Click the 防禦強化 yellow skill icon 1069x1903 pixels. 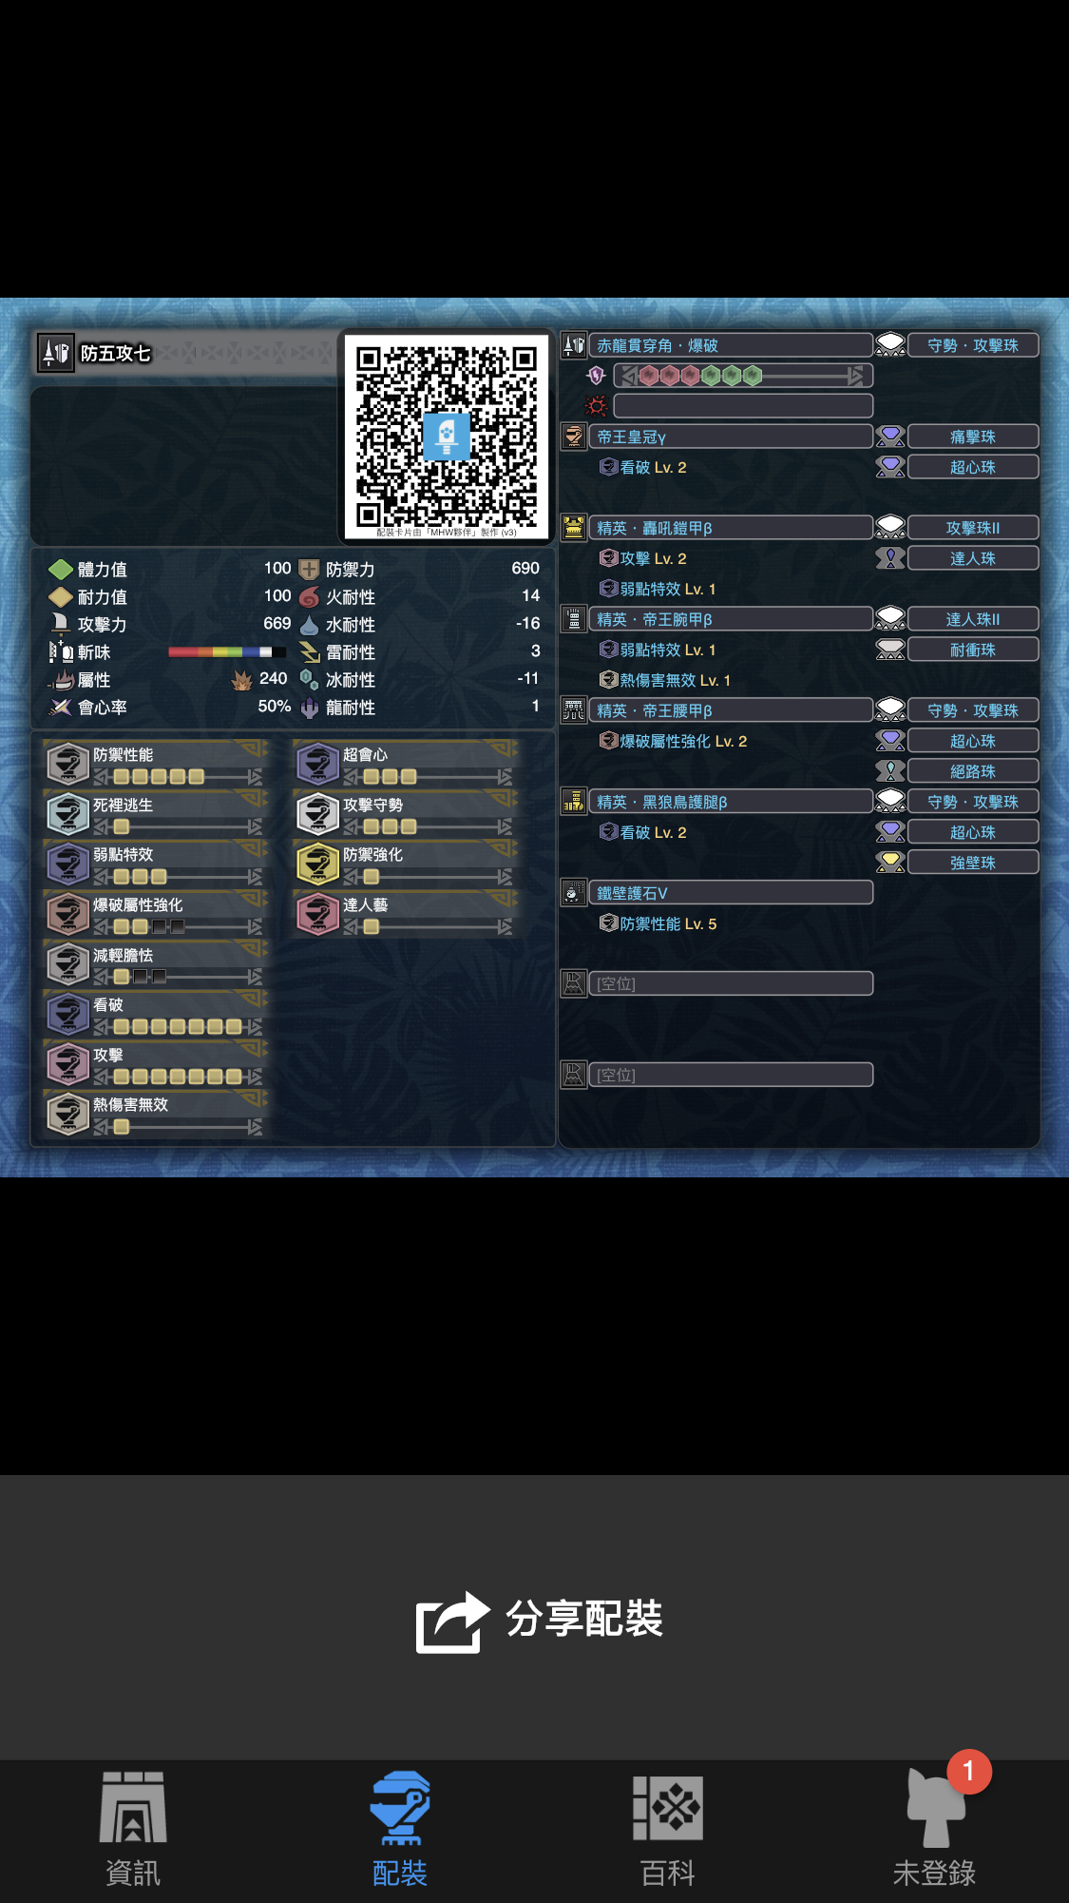click(x=317, y=864)
